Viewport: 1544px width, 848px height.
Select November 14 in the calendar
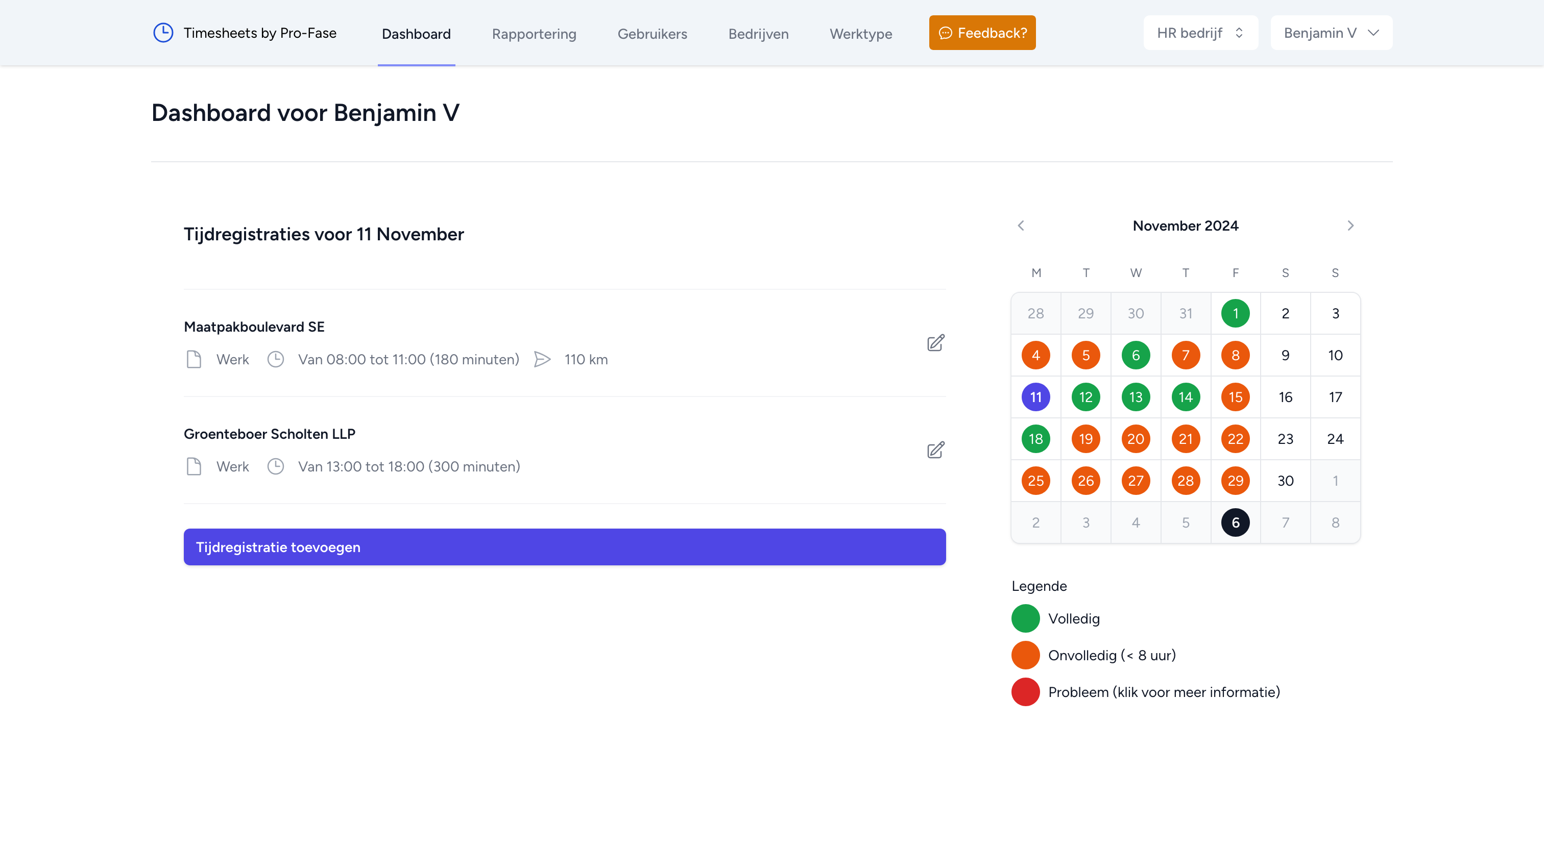(x=1185, y=396)
